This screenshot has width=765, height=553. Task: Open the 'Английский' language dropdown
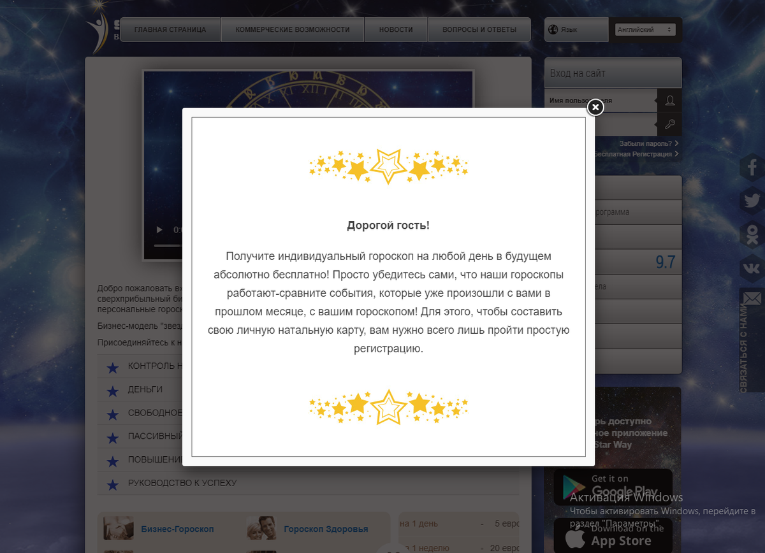(645, 29)
